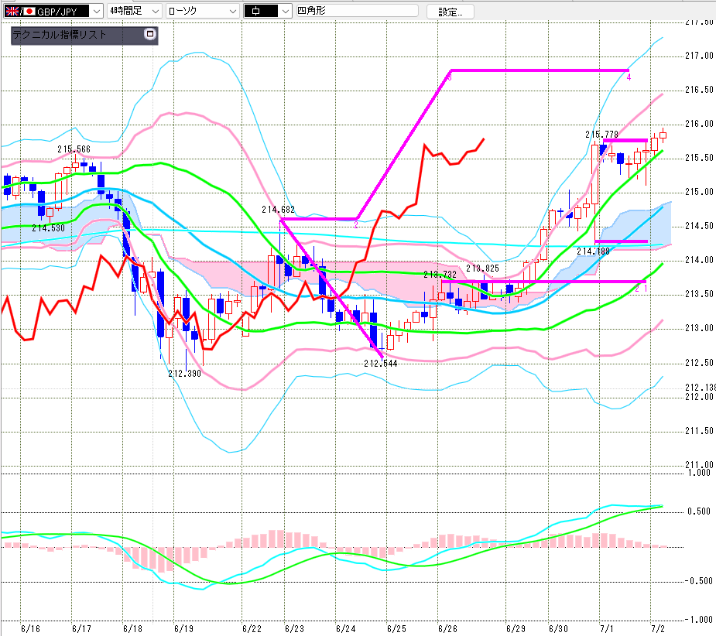Viewport: 716px width, 636px height.
Task: Click the 6/24 date on time axis
Action: pyautogui.click(x=346, y=629)
